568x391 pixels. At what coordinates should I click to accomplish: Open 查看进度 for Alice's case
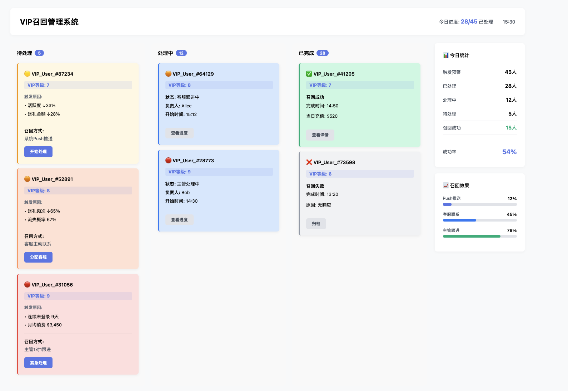click(x=179, y=133)
